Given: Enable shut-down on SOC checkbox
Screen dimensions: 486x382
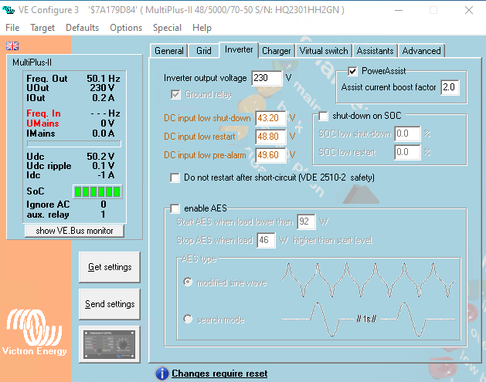Looking at the screenshot, I should pyautogui.click(x=323, y=116).
